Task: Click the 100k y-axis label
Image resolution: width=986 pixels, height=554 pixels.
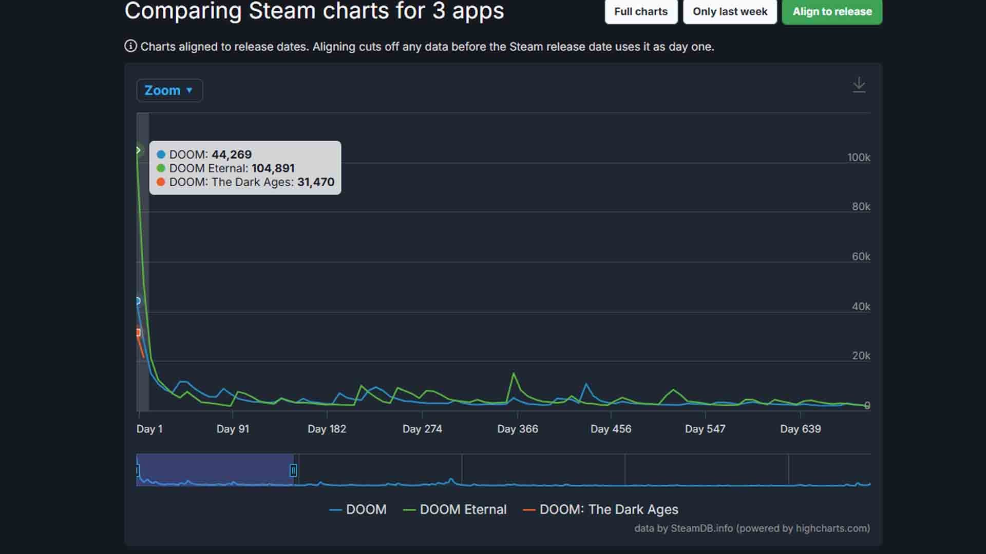Action: pos(859,157)
